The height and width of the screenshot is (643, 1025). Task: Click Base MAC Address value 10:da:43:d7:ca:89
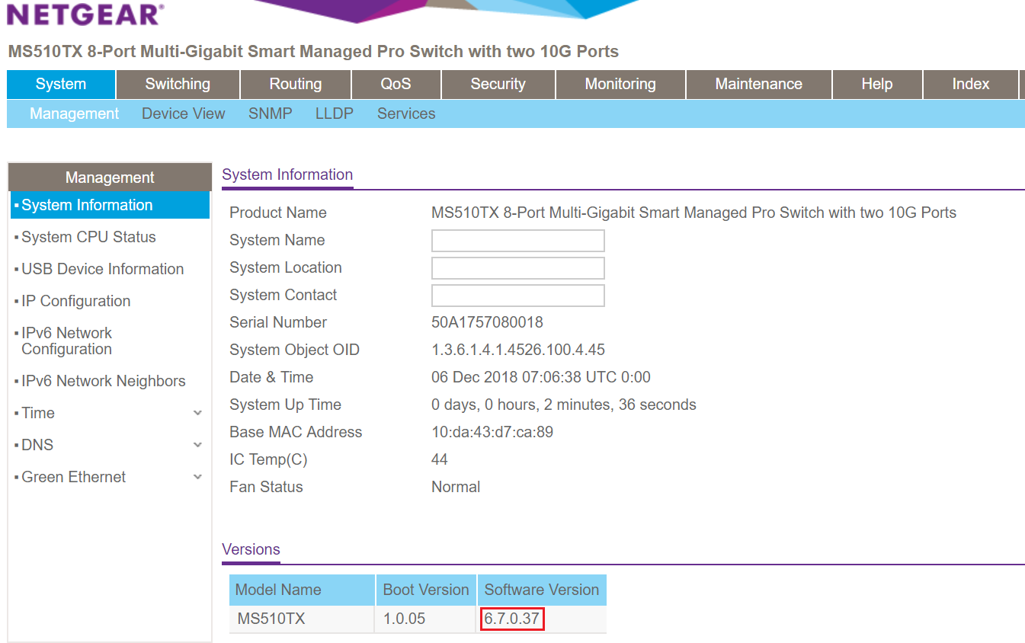click(x=492, y=432)
